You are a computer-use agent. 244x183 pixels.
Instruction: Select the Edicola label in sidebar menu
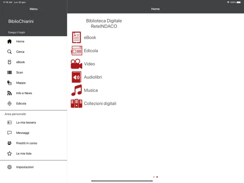(21, 103)
